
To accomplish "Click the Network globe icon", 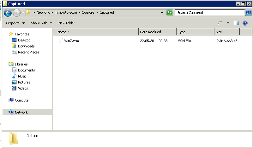I will coord(11,112).
